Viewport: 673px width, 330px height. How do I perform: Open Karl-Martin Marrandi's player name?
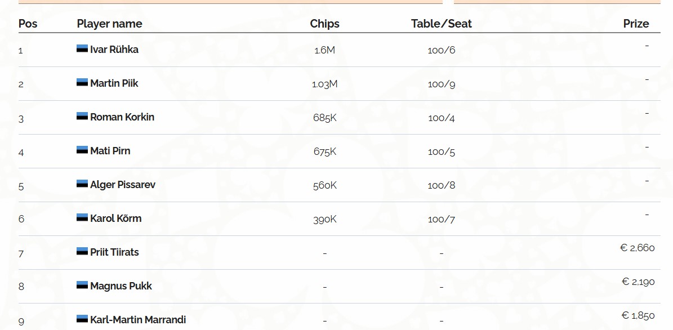[x=138, y=320]
